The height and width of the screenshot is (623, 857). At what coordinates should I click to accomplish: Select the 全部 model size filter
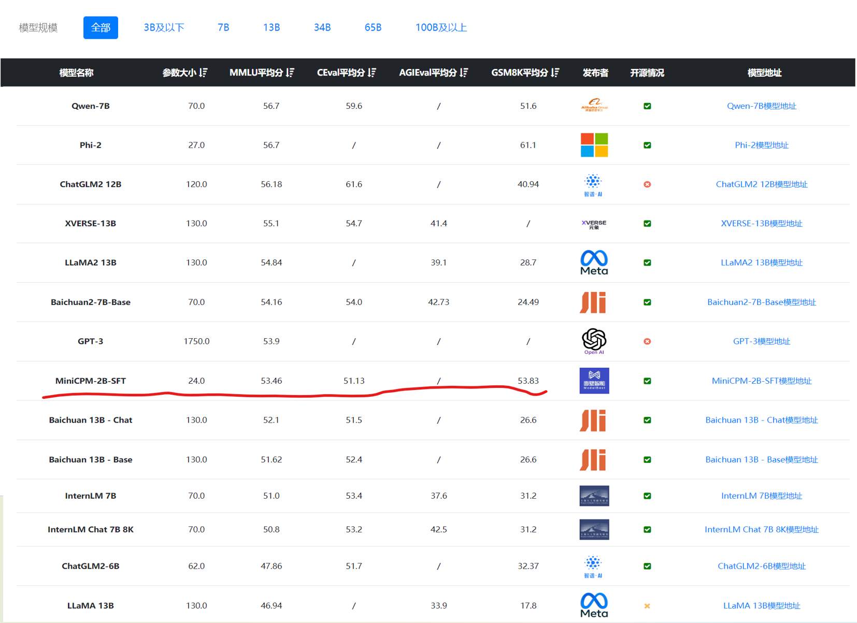point(101,27)
